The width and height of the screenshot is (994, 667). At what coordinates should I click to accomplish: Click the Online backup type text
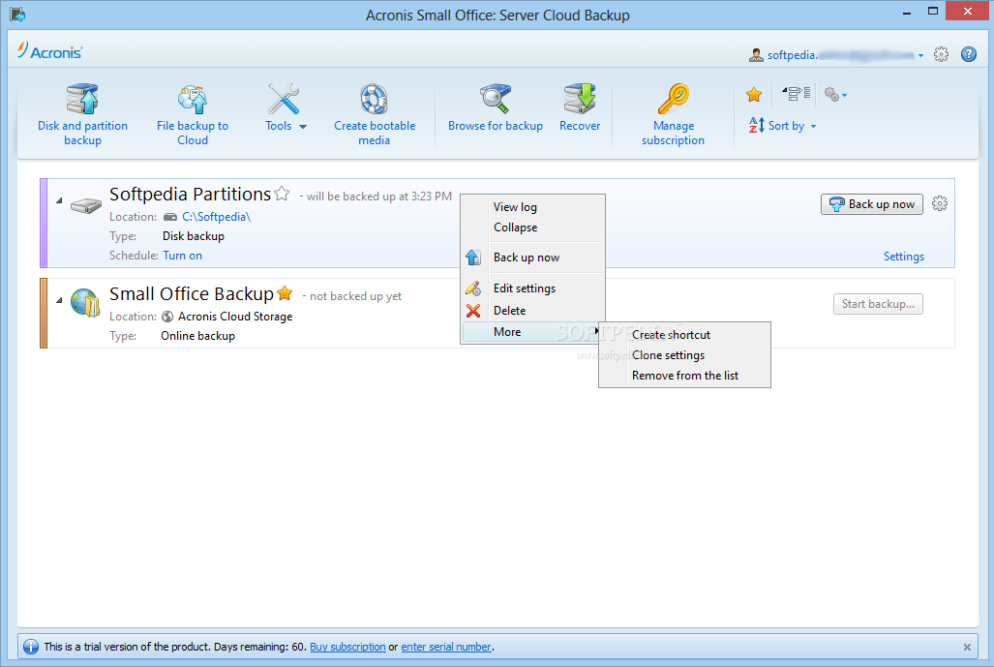tap(197, 336)
